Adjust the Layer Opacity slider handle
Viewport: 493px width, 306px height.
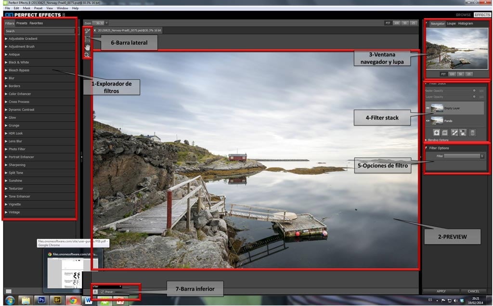pos(474,97)
